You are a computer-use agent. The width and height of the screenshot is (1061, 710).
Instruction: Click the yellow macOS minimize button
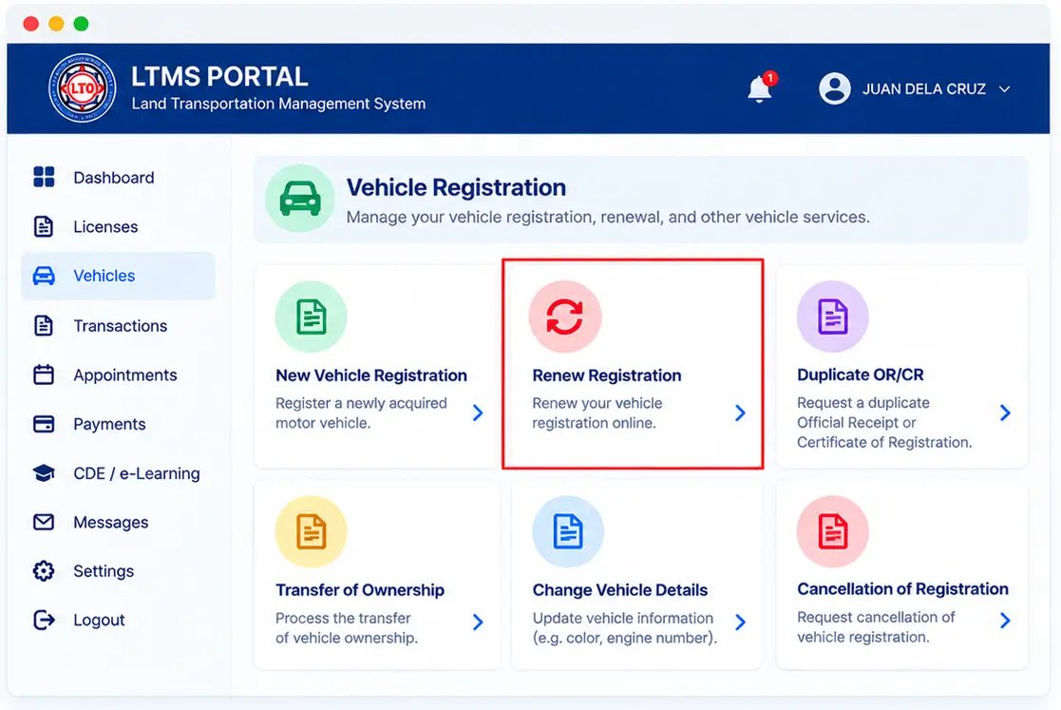click(x=56, y=24)
